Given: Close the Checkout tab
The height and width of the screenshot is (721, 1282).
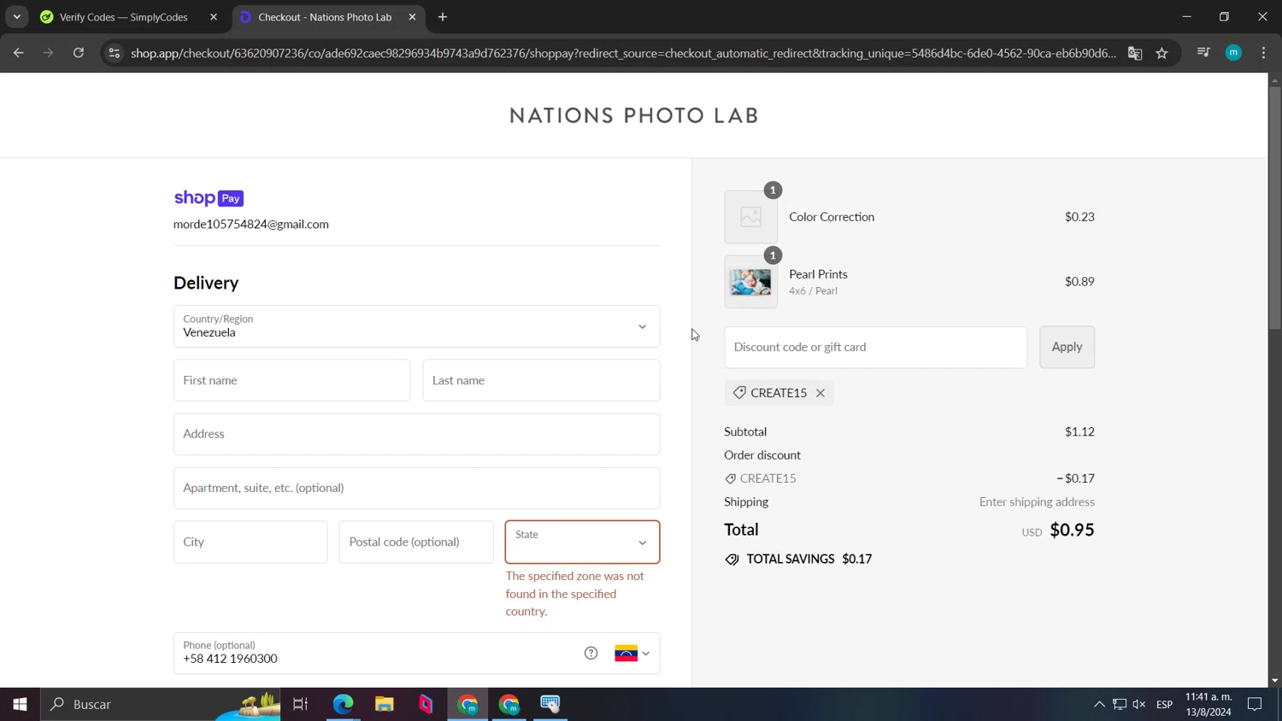Looking at the screenshot, I should coord(412,17).
